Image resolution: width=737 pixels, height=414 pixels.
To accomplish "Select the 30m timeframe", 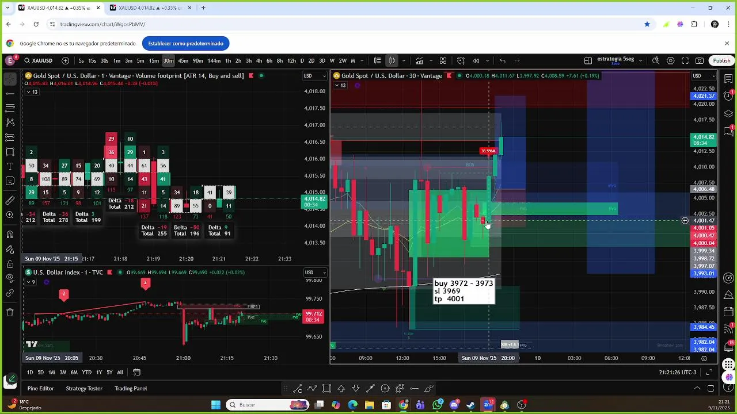I will [x=168, y=60].
